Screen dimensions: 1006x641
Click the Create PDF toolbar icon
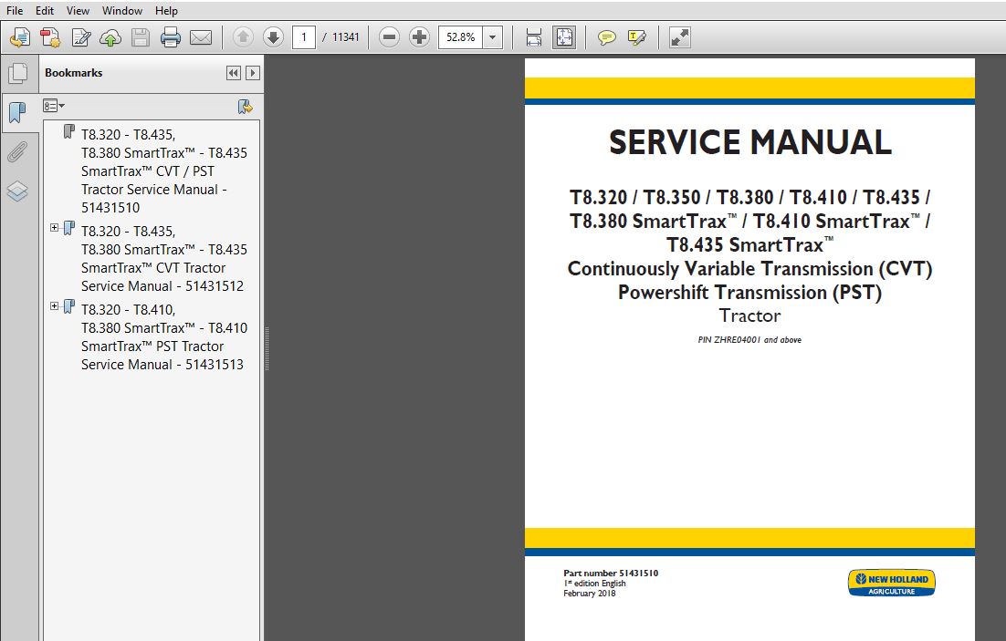point(50,37)
